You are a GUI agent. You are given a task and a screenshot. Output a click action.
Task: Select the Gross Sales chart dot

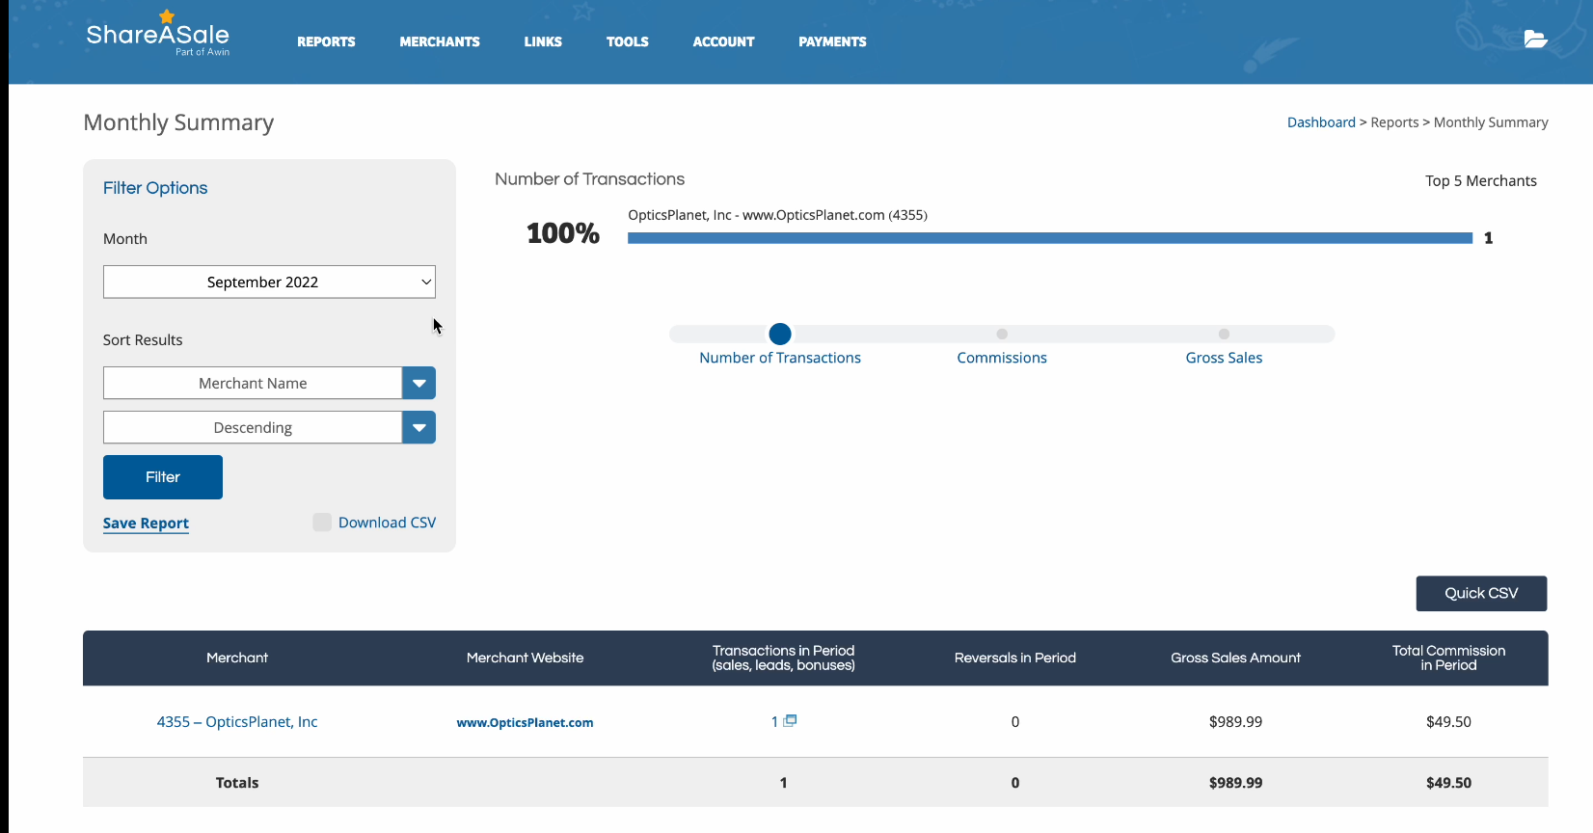click(x=1224, y=334)
